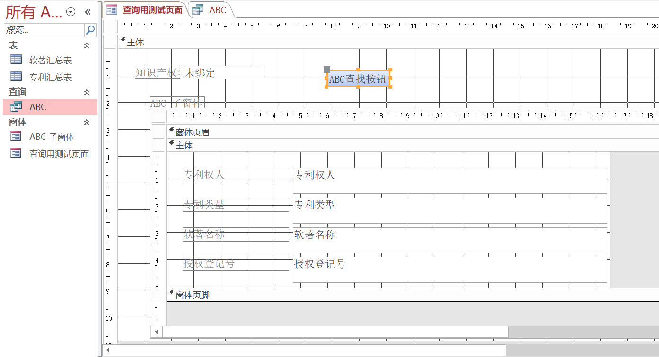Image resolution: width=659 pixels, height=357 pixels.
Task: Select the 专利权人 text box
Action: tap(450, 181)
